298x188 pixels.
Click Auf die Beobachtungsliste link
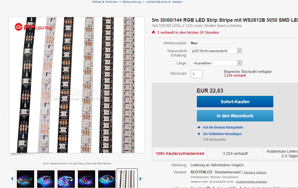[x=223, y=127]
